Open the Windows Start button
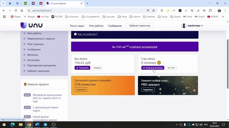 click(x=4, y=125)
